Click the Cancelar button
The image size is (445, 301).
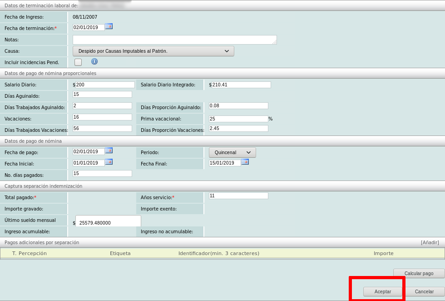coord(424,291)
